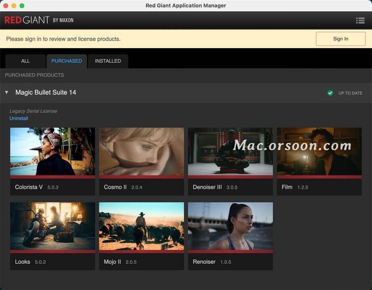
Task: Open the Colorista V thumbnail
Action: tap(53, 151)
